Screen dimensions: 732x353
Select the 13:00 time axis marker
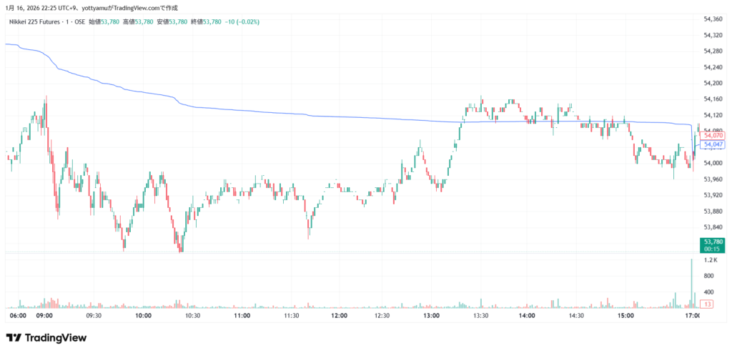point(431,316)
